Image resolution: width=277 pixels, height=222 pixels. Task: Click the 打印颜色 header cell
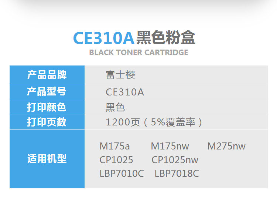coord(47,107)
